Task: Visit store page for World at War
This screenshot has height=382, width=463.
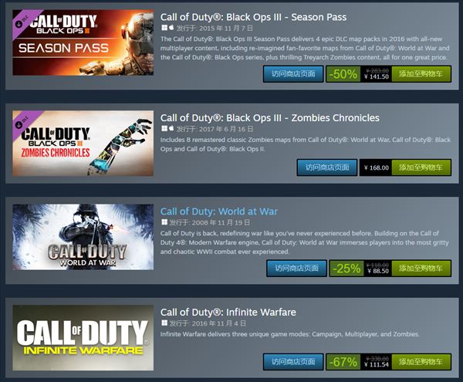Action: [297, 268]
